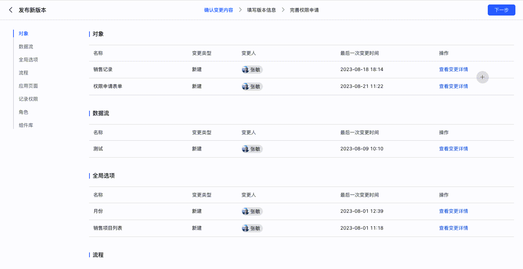This screenshot has height=269, width=523.
Task: Click 张敏 avatar tag in 权限申请表单 row
Action: click(252, 87)
